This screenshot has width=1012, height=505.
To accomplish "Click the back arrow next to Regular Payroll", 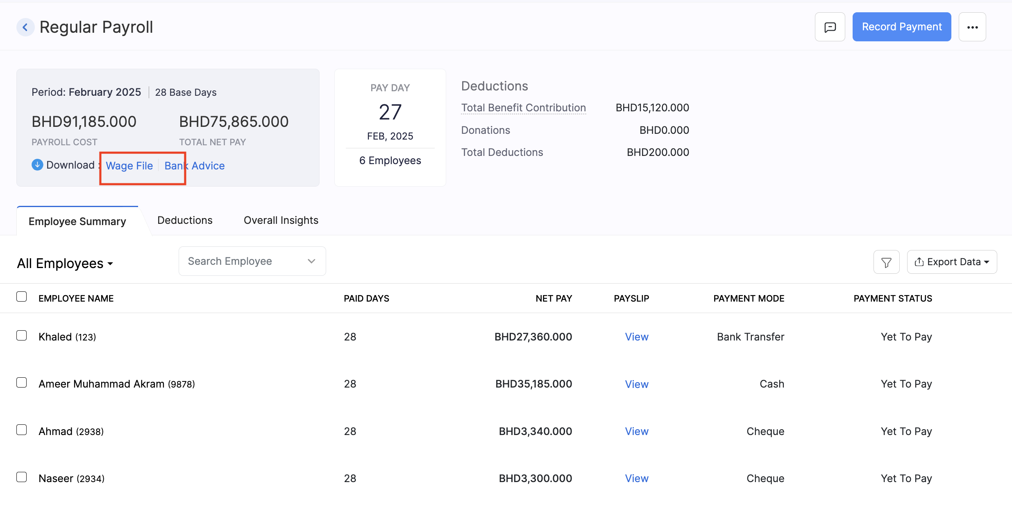I will tap(25, 27).
